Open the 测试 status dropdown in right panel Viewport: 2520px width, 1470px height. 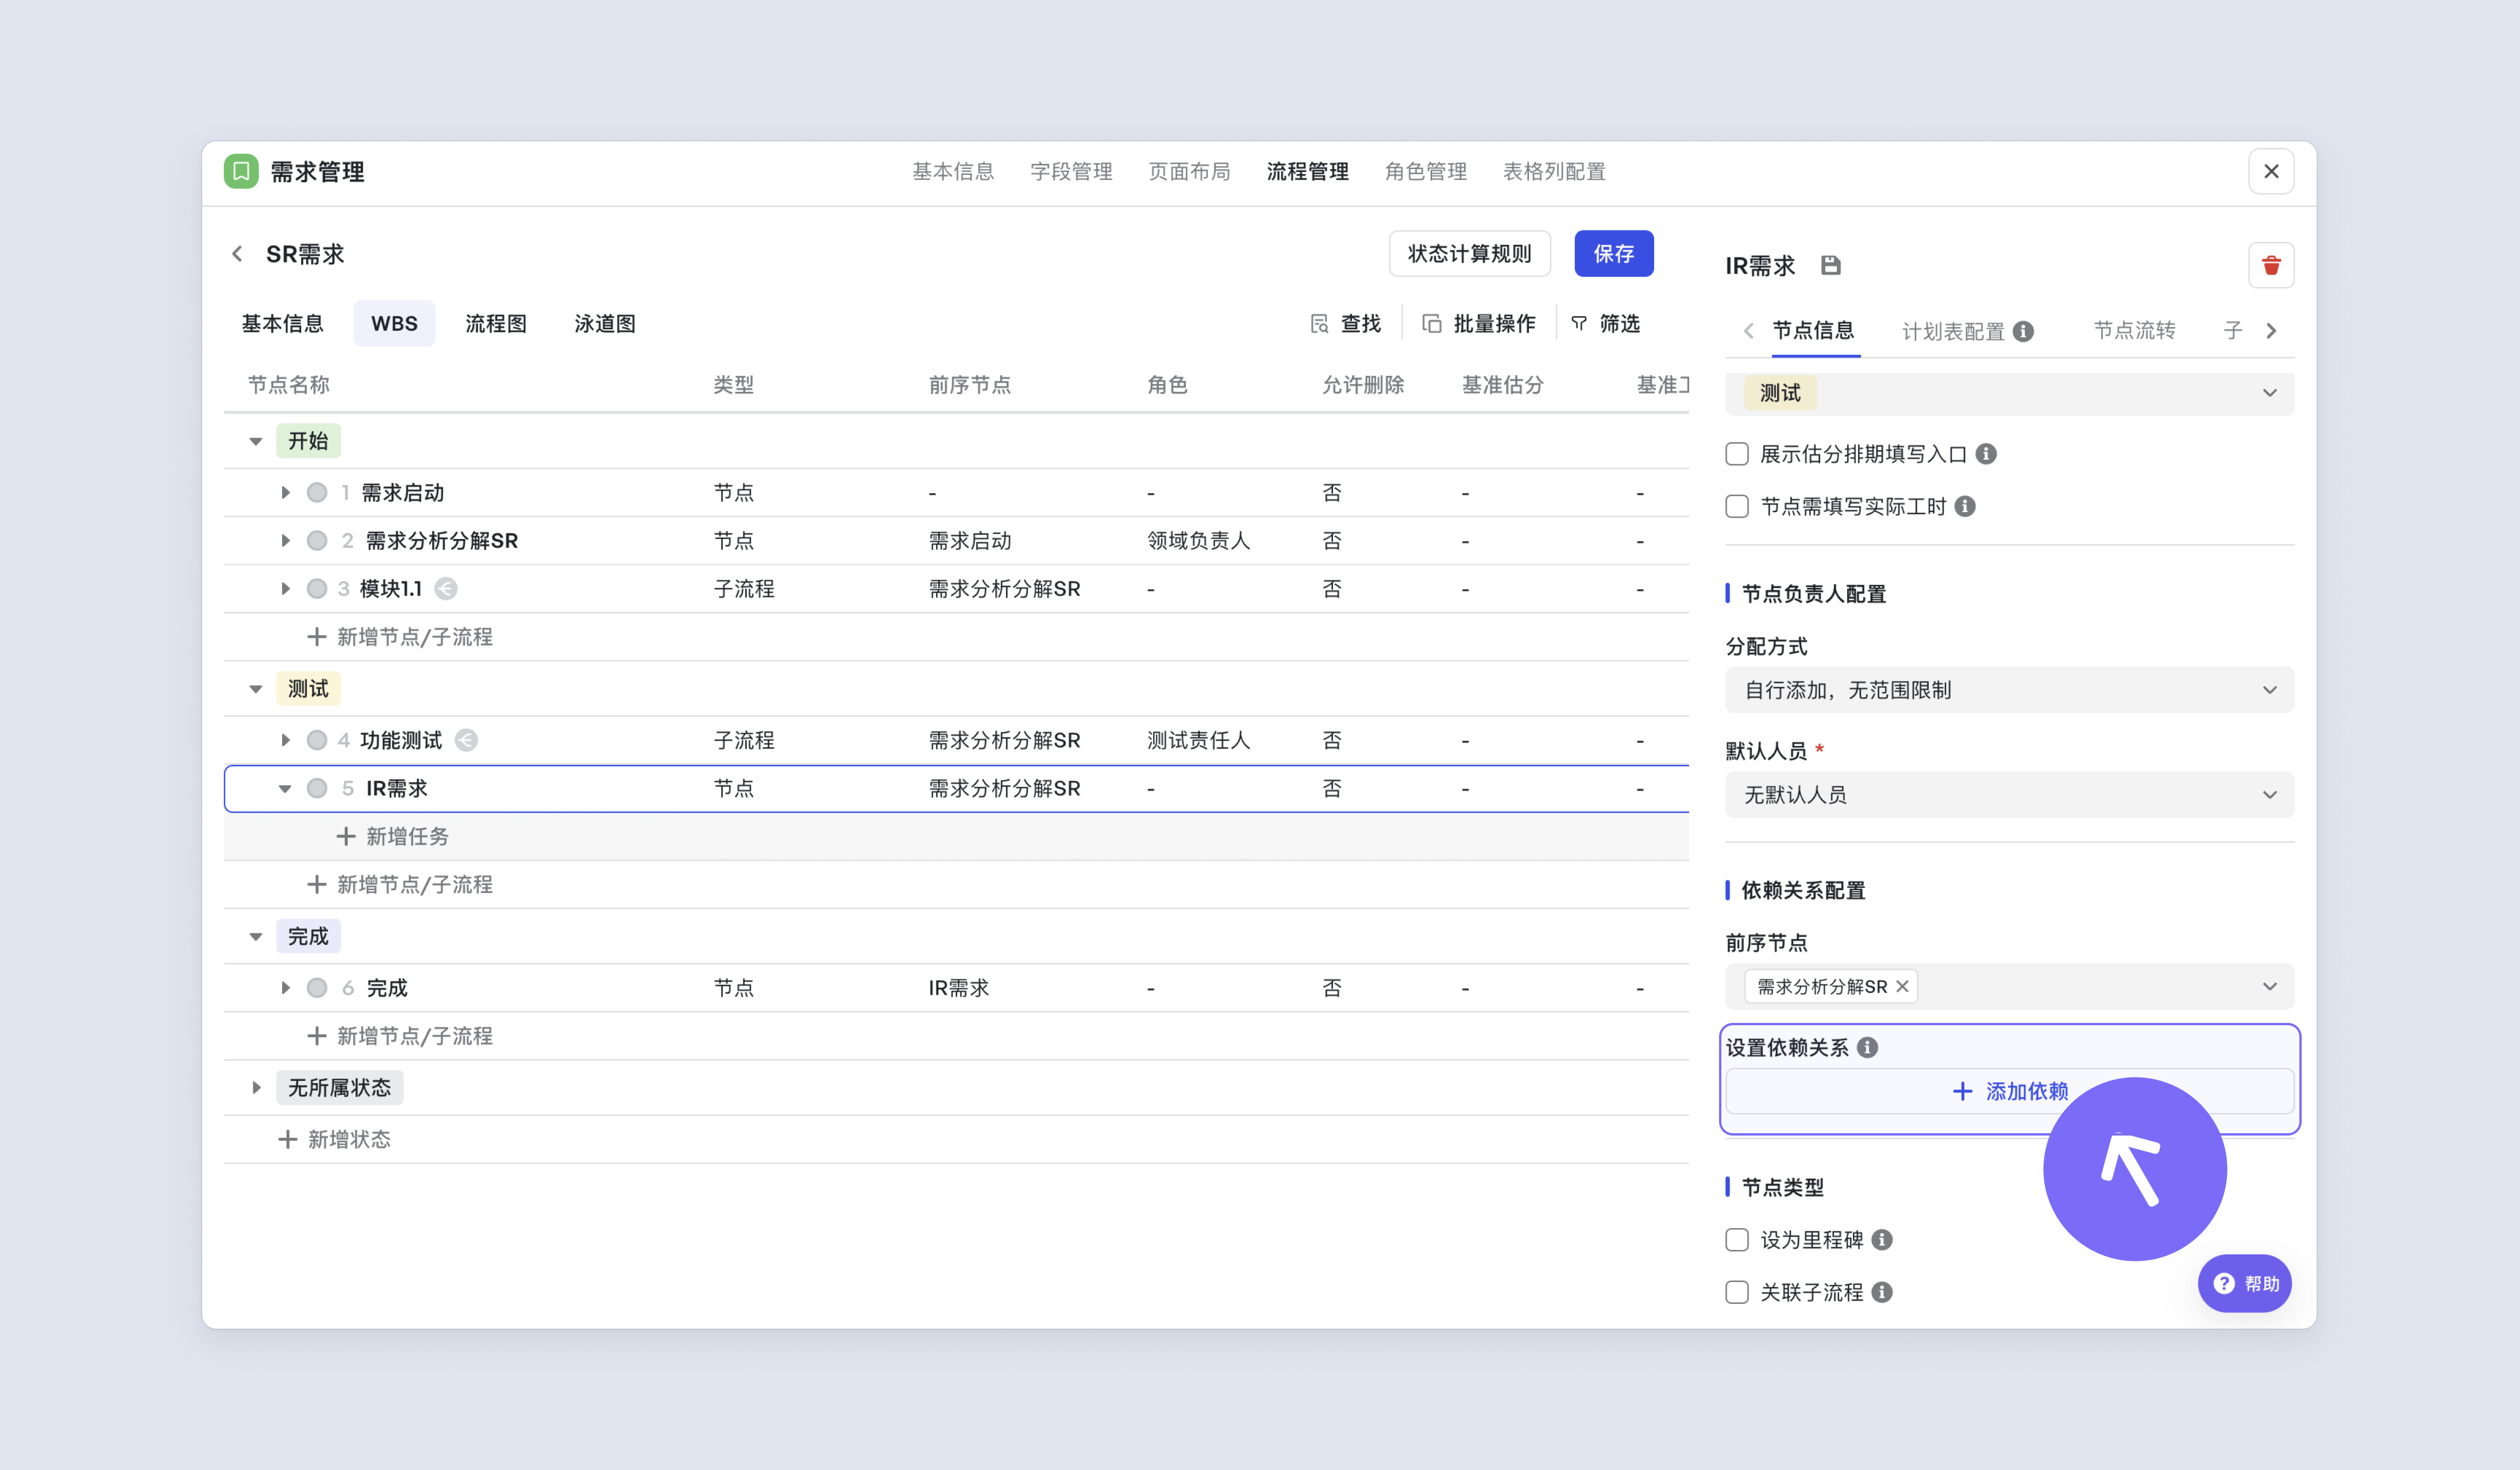(x=2009, y=393)
